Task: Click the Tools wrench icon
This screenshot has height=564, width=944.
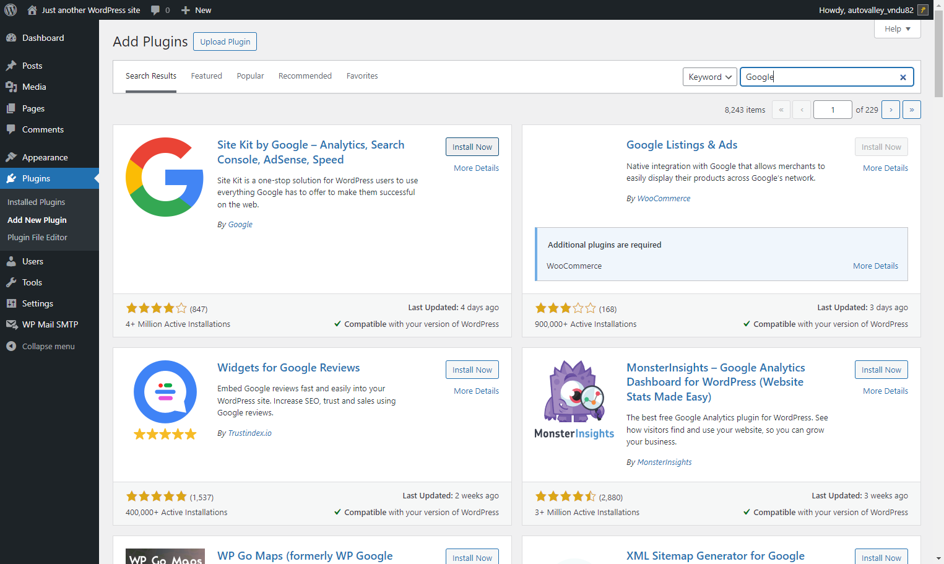Action: click(x=11, y=282)
